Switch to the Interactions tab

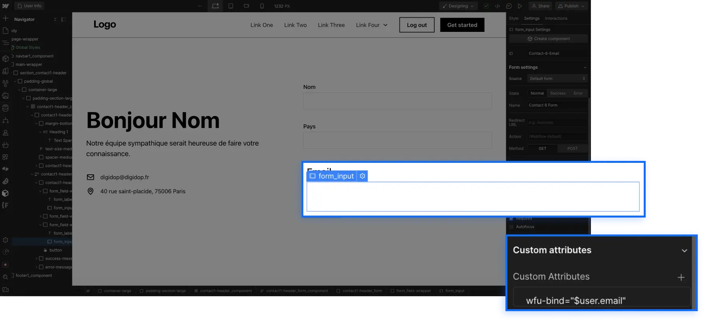(x=556, y=18)
